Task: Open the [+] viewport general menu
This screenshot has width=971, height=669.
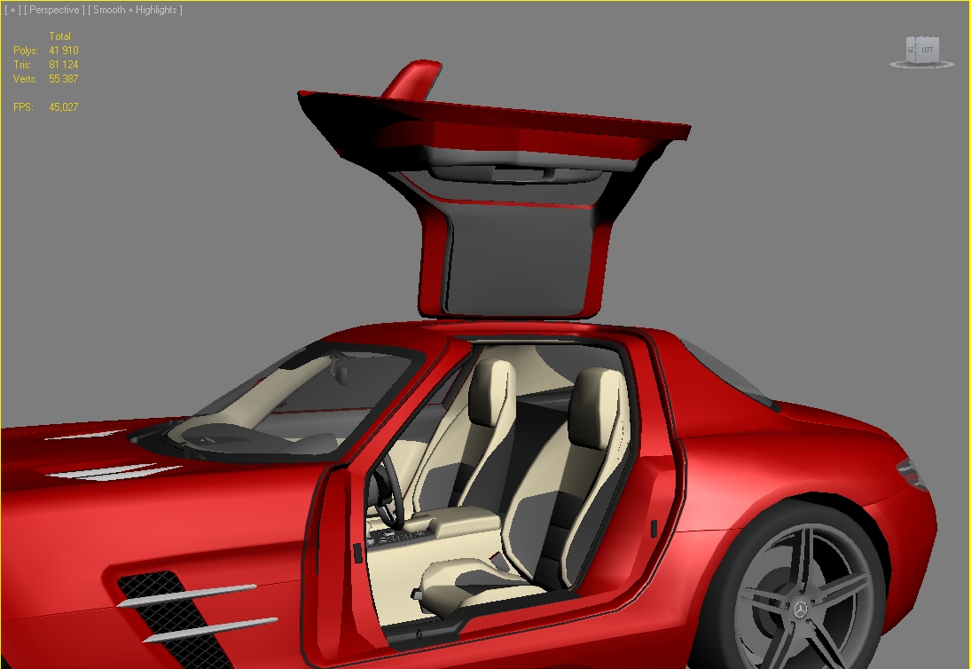Action: click(x=12, y=10)
